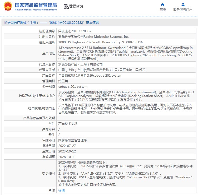Click the 产品名称 row label
This screenshot has height=195, width=198.
point(48,76)
